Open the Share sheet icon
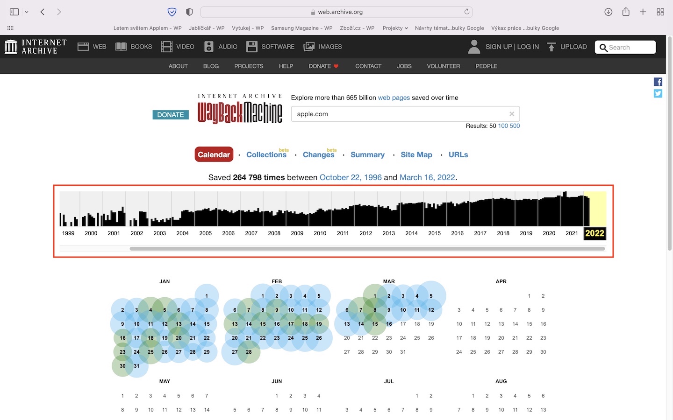673x420 pixels. tap(626, 12)
